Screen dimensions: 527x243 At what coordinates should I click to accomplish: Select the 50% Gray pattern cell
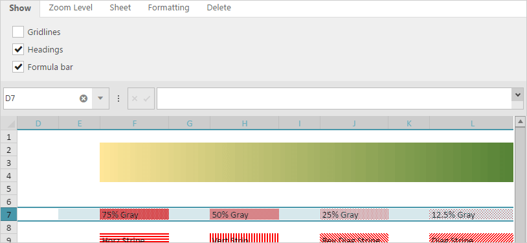(x=244, y=214)
